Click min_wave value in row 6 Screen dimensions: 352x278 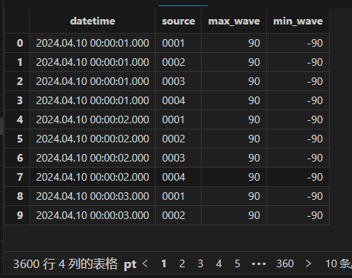pyautogui.click(x=298, y=158)
